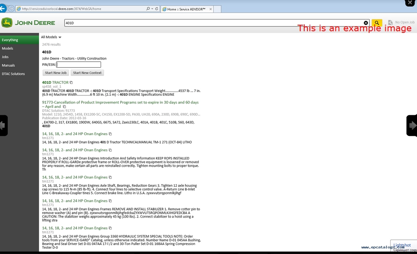Click the address bar search magnifier icon
The width and height of the screenshot is (417, 254).
148,9
